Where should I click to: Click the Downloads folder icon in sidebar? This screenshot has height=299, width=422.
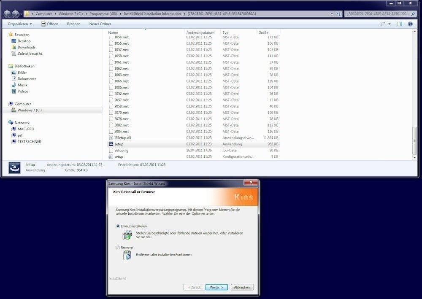pos(14,47)
